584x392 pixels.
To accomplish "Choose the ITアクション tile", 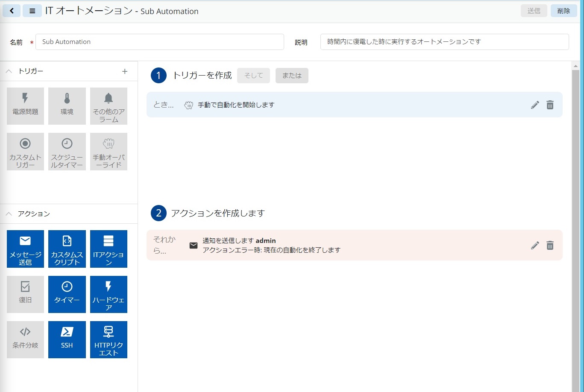I will (109, 249).
